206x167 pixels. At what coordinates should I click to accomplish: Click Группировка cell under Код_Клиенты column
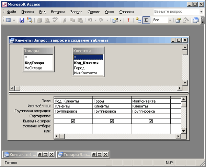point(73,111)
